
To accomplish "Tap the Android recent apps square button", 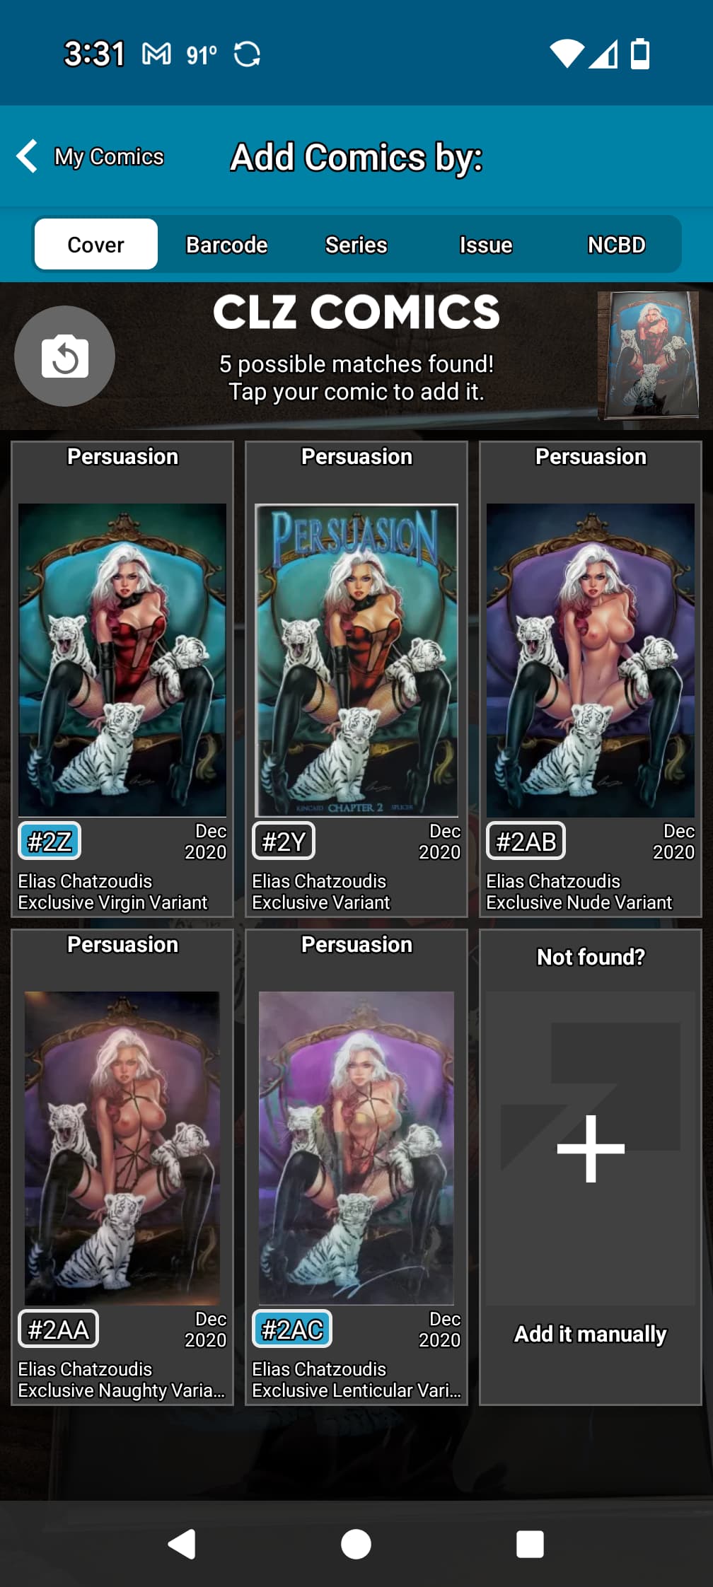I will [x=530, y=1544].
